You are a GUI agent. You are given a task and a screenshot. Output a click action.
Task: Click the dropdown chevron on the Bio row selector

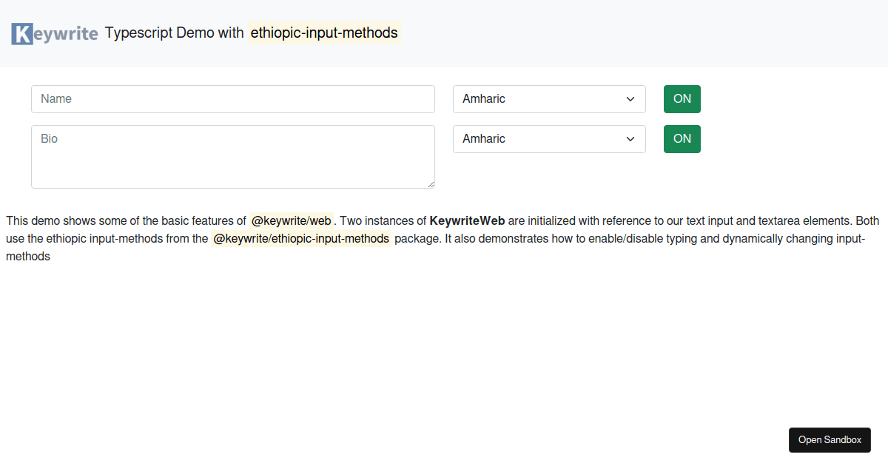(x=630, y=138)
